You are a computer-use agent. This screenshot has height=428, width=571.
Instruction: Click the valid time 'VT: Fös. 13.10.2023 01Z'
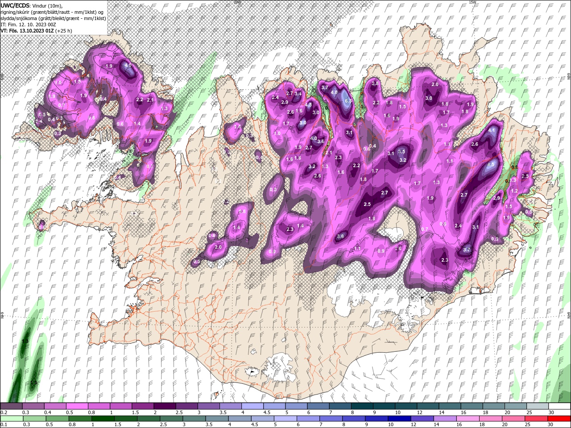click(x=27, y=31)
